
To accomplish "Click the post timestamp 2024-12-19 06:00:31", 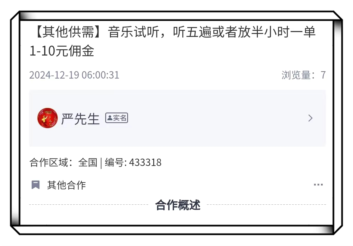I will [74, 75].
